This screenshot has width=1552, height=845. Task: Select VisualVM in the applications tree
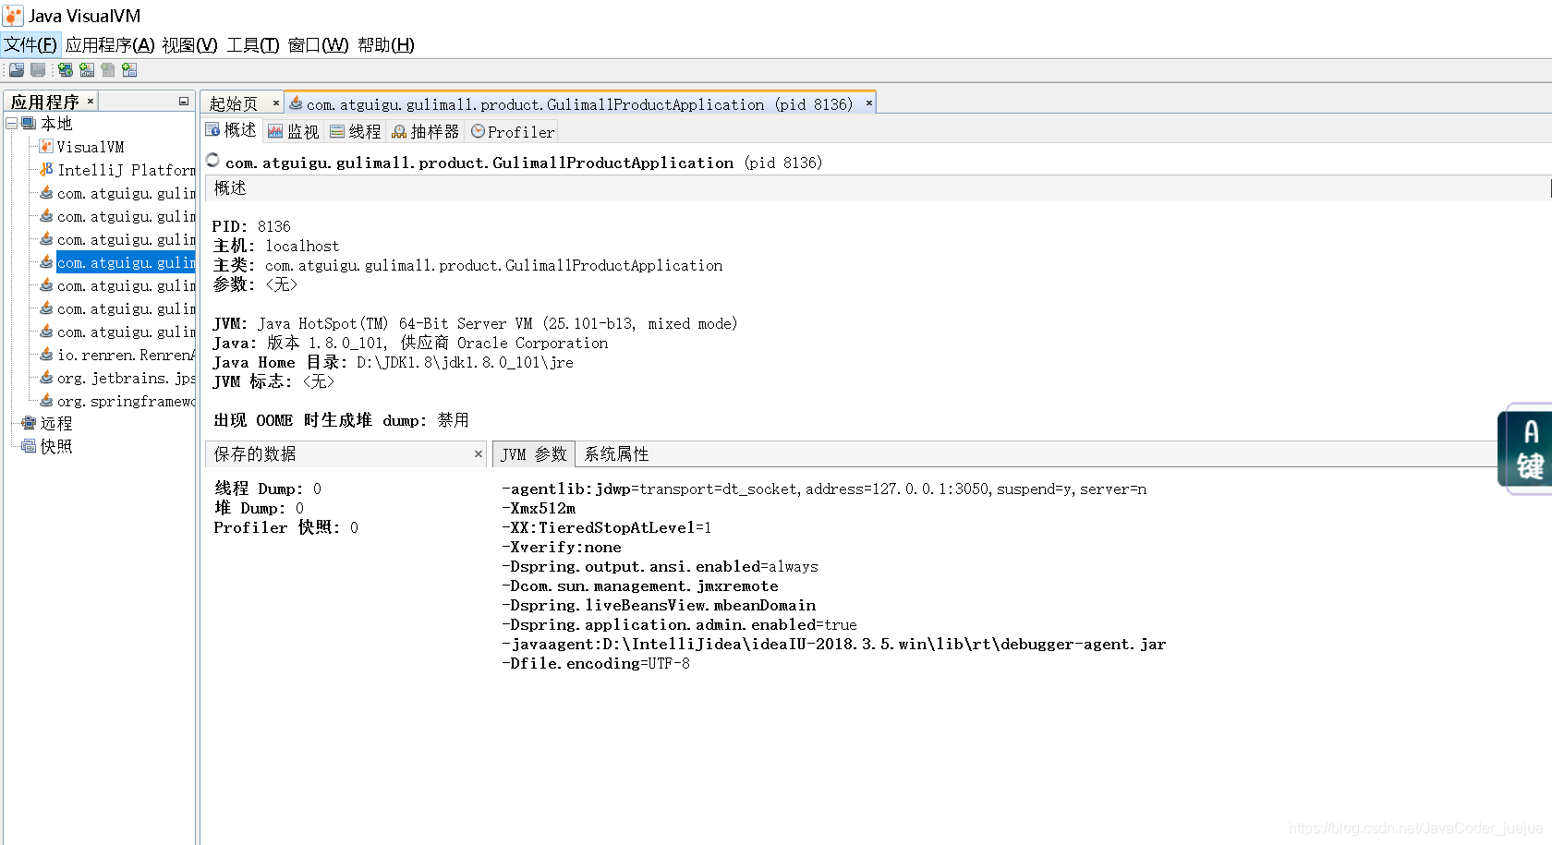click(x=91, y=147)
